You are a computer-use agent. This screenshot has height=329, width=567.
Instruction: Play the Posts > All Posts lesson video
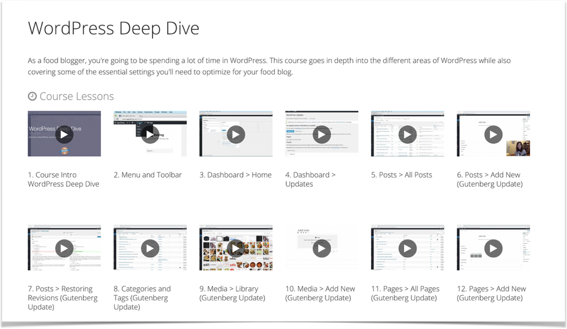(x=407, y=135)
